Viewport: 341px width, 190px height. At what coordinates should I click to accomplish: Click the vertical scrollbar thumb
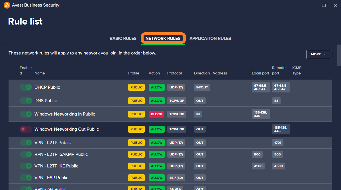click(339, 55)
